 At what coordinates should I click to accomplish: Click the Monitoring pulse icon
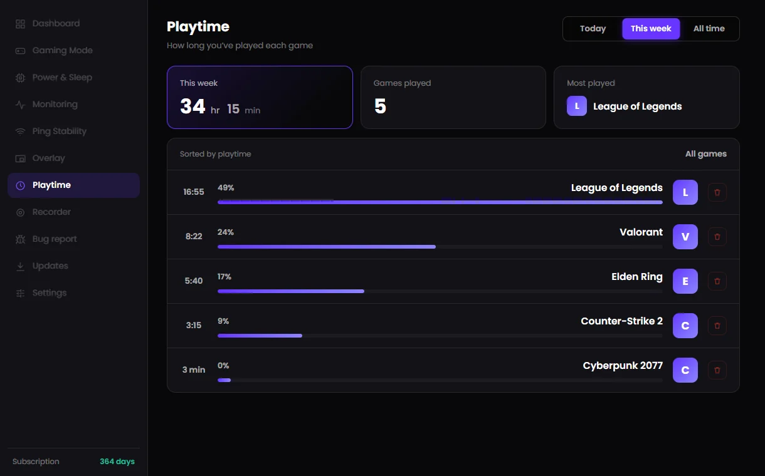coord(20,105)
